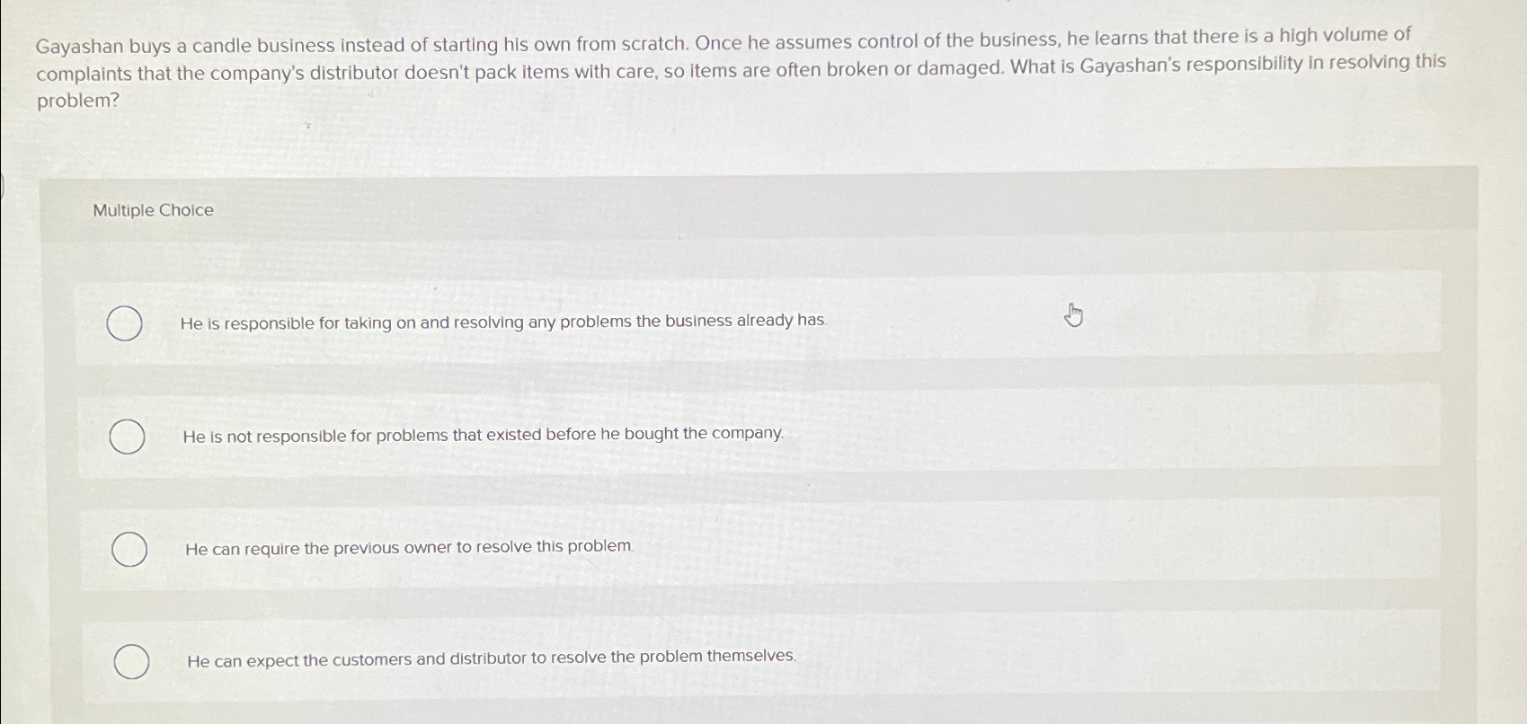The image size is (1527, 724).
Task: Click answer 'He is responsible for taking on and resolving any problems'
Action: coord(502,322)
